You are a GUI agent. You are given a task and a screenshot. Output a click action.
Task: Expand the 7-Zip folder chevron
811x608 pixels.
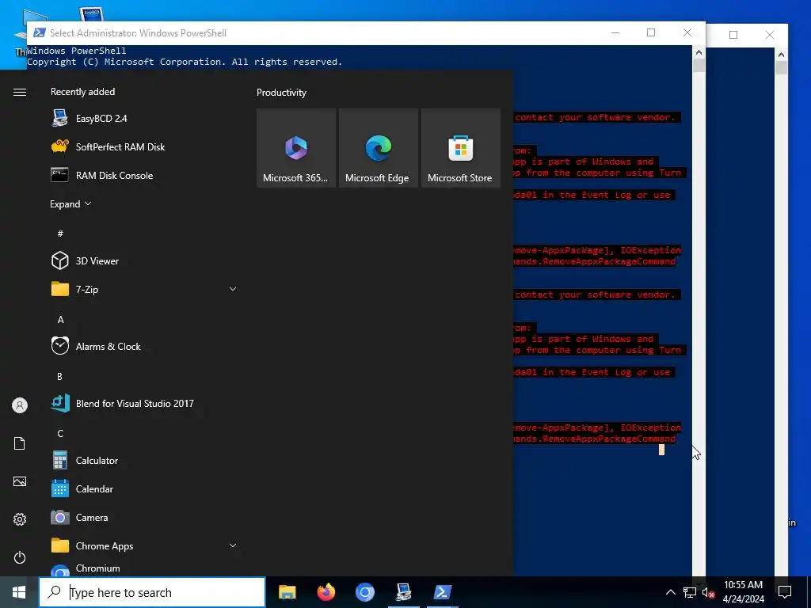tap(233, 289)
